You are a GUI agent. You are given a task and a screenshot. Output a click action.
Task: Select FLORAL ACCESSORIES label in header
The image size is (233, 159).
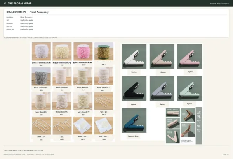[x=219, y=4]
